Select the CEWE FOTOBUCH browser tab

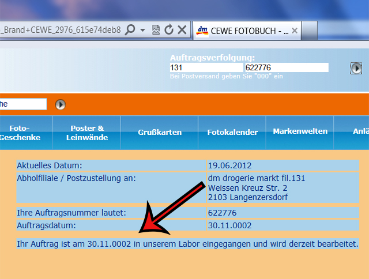pyautogui.click(x=247, y=31)
